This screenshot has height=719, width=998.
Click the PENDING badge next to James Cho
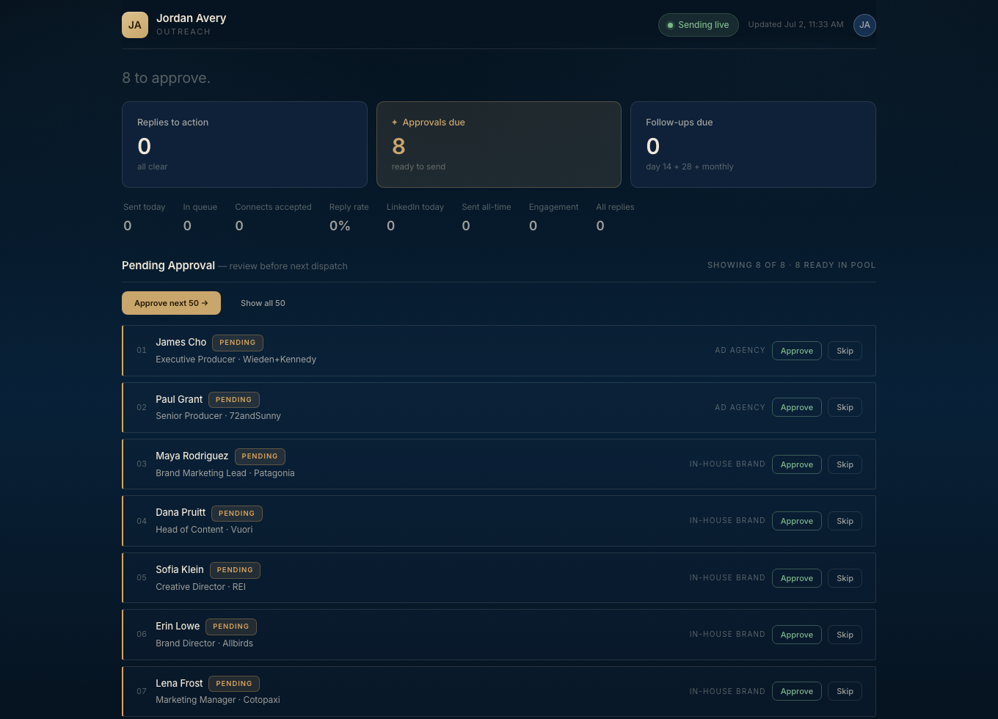click(238, 343)
